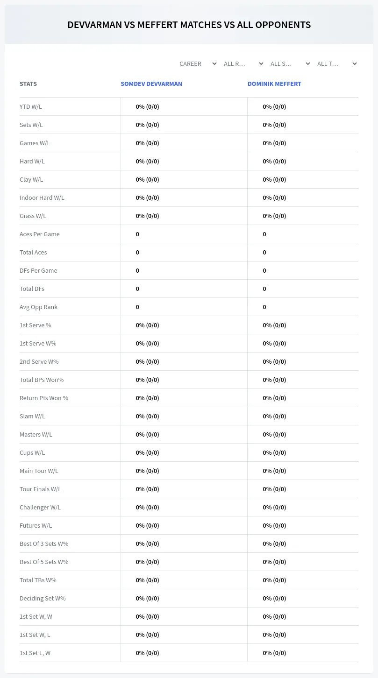Viewport: 378px width, 678px height.
Task: Click the STATS column header
Action: (28, 84)
